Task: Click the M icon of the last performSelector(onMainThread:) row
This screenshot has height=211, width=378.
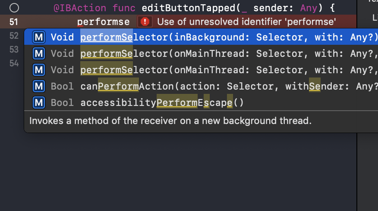Action: pos(38,70)
